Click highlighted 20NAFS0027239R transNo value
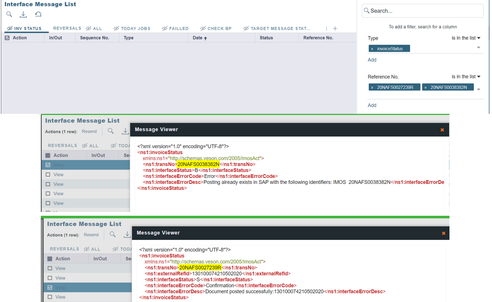The image size is (492, 302). coord(200,268)
